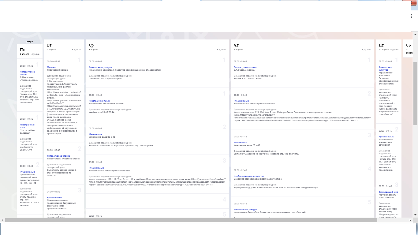Click Wednesday's homework учебник стр 28,60,76,94
The image size is (418, 235).
(x=102, y=112)
